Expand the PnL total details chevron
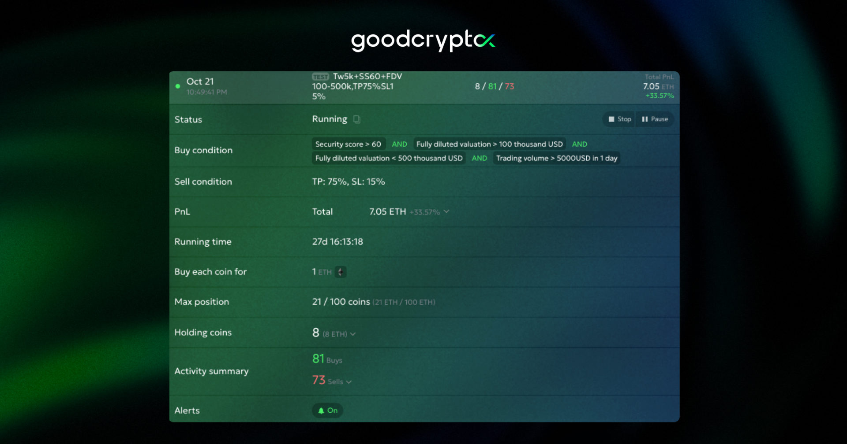The height and width of the screenshot is (444, 847). (446, 212)
